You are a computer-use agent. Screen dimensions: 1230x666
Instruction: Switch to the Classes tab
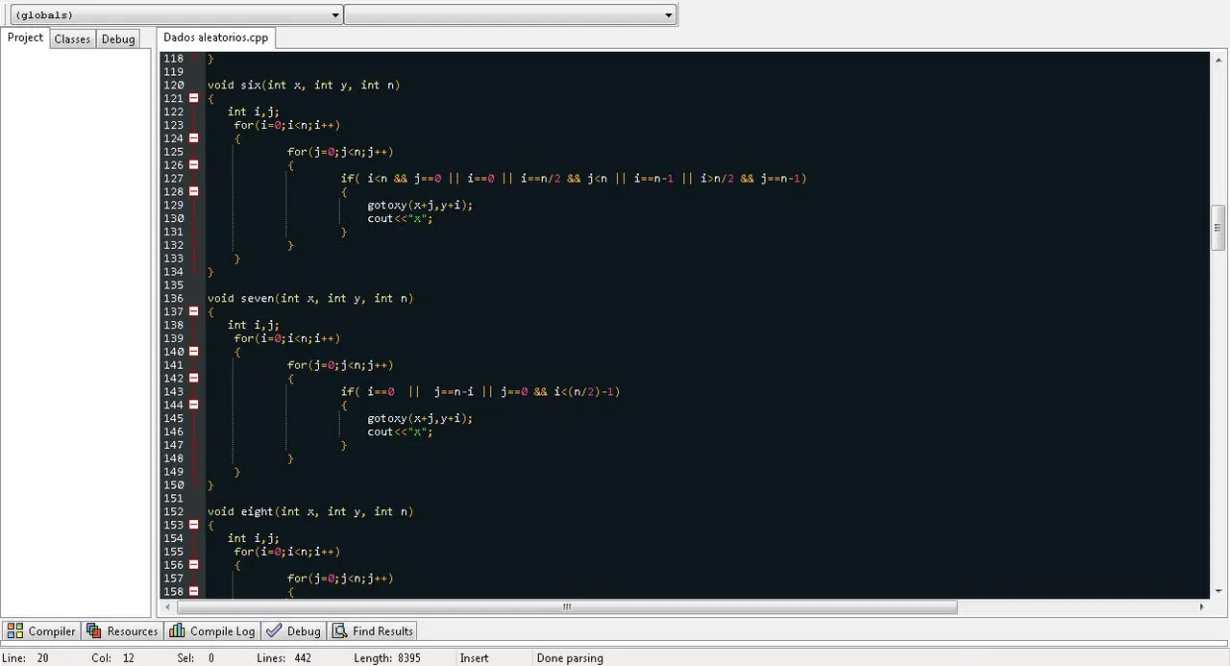tap(72, 38)
